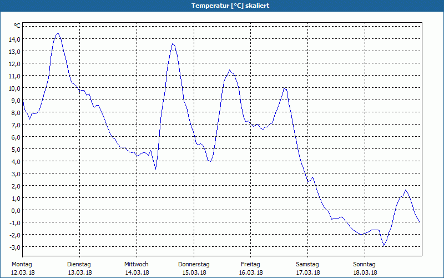Click the 3,0 y-axis label
444x278 pixels.
pyautogui.click(x=16, y=173)
